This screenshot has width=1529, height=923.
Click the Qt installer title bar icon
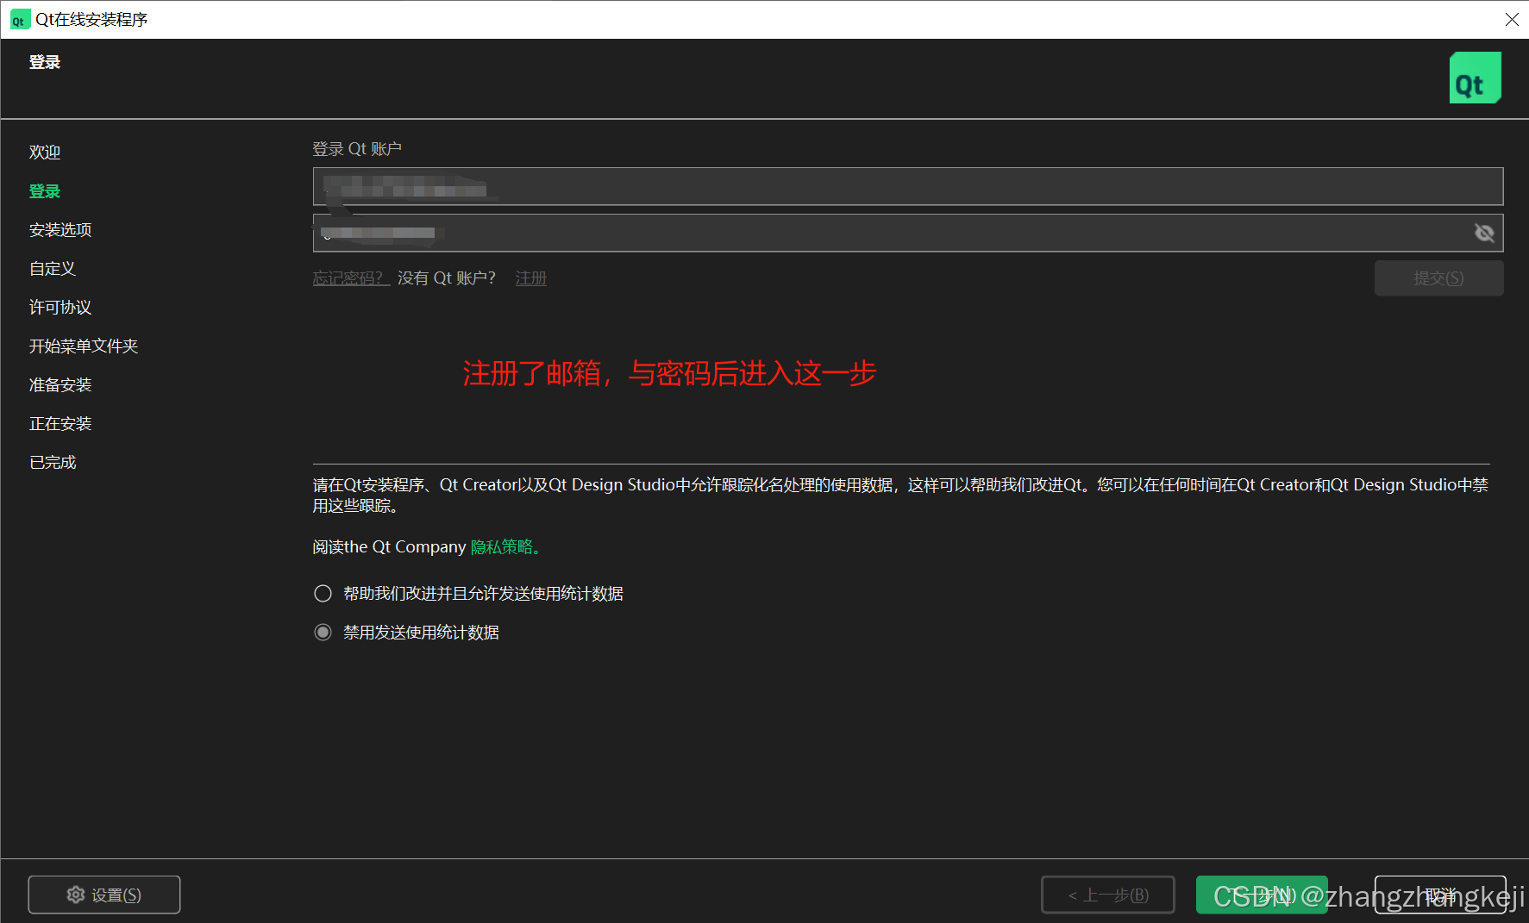coord(19,19)
